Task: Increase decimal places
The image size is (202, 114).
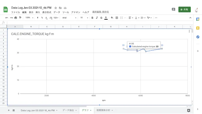Action: pyautogui.click(x=51, y=18)
